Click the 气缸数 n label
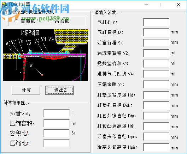 coord(107,22)
